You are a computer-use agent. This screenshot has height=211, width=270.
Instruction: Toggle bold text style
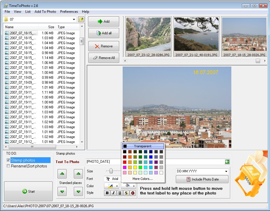pyautogui.click(x=107, y=193)
